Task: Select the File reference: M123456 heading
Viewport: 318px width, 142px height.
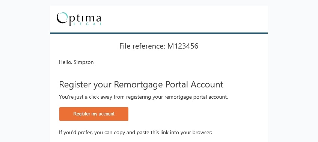Action: click(x=158, y=46)
